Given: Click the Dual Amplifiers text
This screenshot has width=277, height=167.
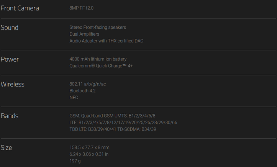Looking at the screenshot, I should pos(84,34).
